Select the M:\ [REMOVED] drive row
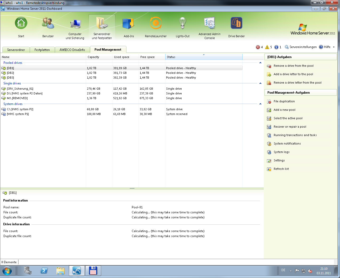 tap(121, 98)
